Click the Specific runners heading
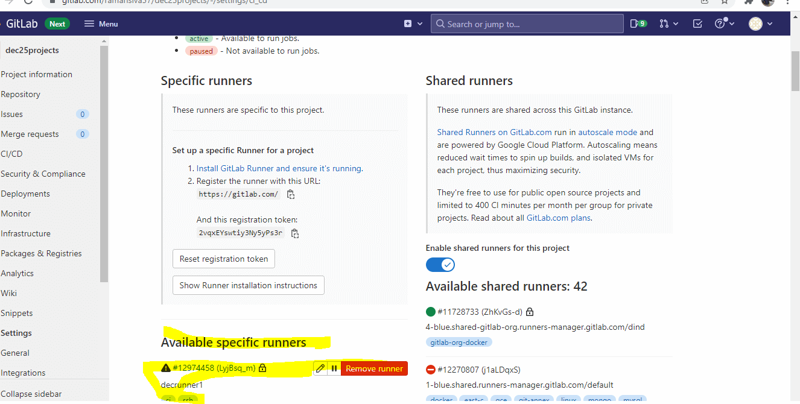Viewport: 800px width, 404px height. pyautogui.click(x=206, y=81)
